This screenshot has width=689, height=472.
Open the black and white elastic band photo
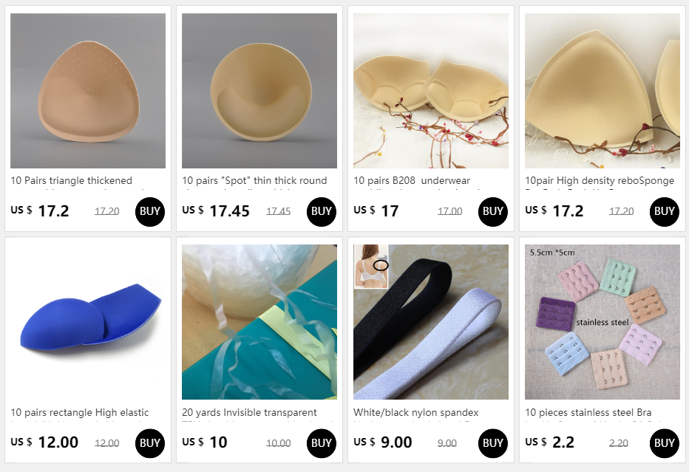[430, 322]
